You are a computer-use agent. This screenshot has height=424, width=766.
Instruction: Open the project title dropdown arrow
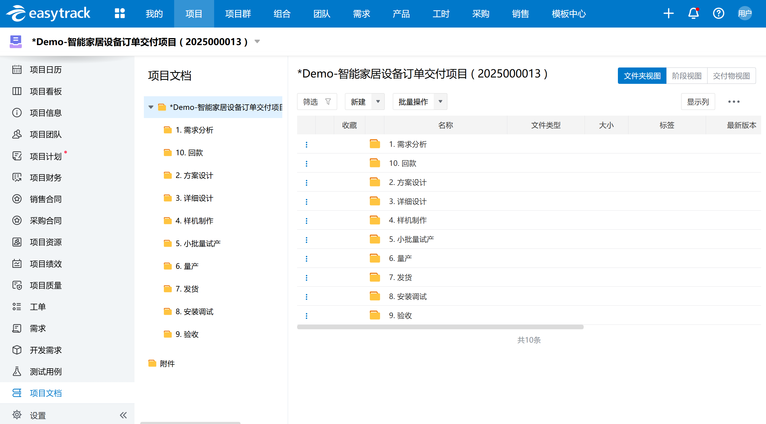[x=257, y=41]
